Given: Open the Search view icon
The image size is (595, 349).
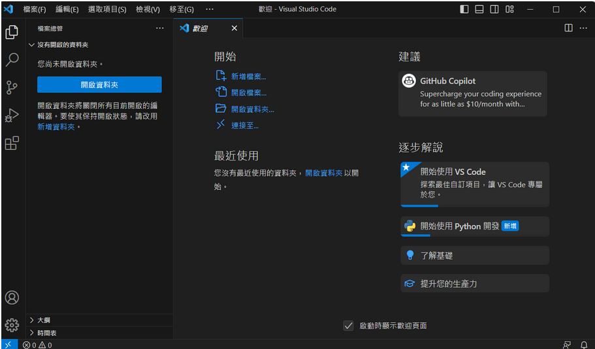Looking at the screenshot, I should click(12, 60).
